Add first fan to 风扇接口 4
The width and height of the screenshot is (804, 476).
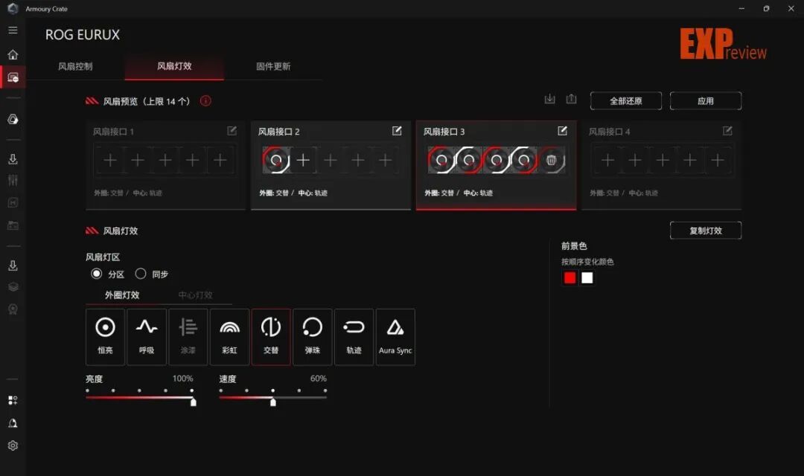tap(607, 161)
